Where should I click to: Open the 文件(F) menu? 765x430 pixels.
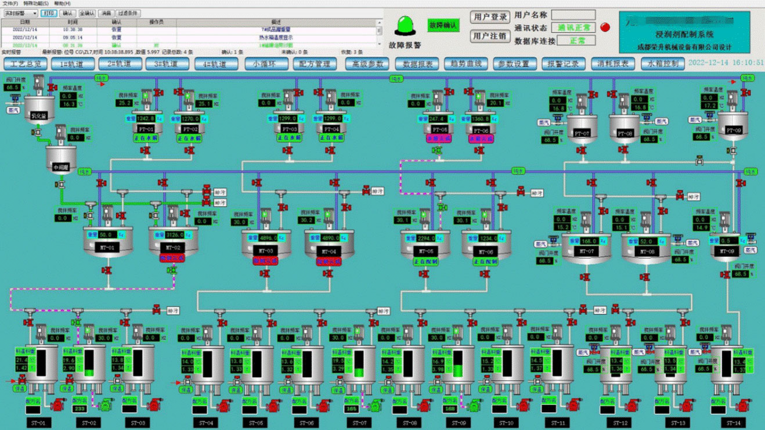point(10,3)
